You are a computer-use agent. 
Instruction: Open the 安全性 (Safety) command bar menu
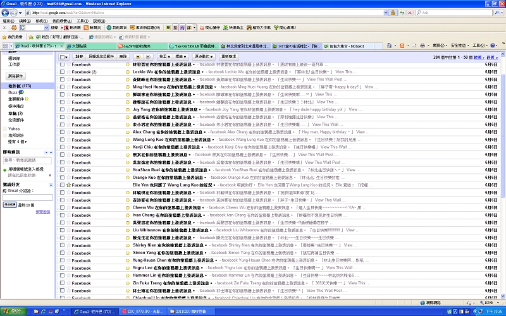point(460,46)
